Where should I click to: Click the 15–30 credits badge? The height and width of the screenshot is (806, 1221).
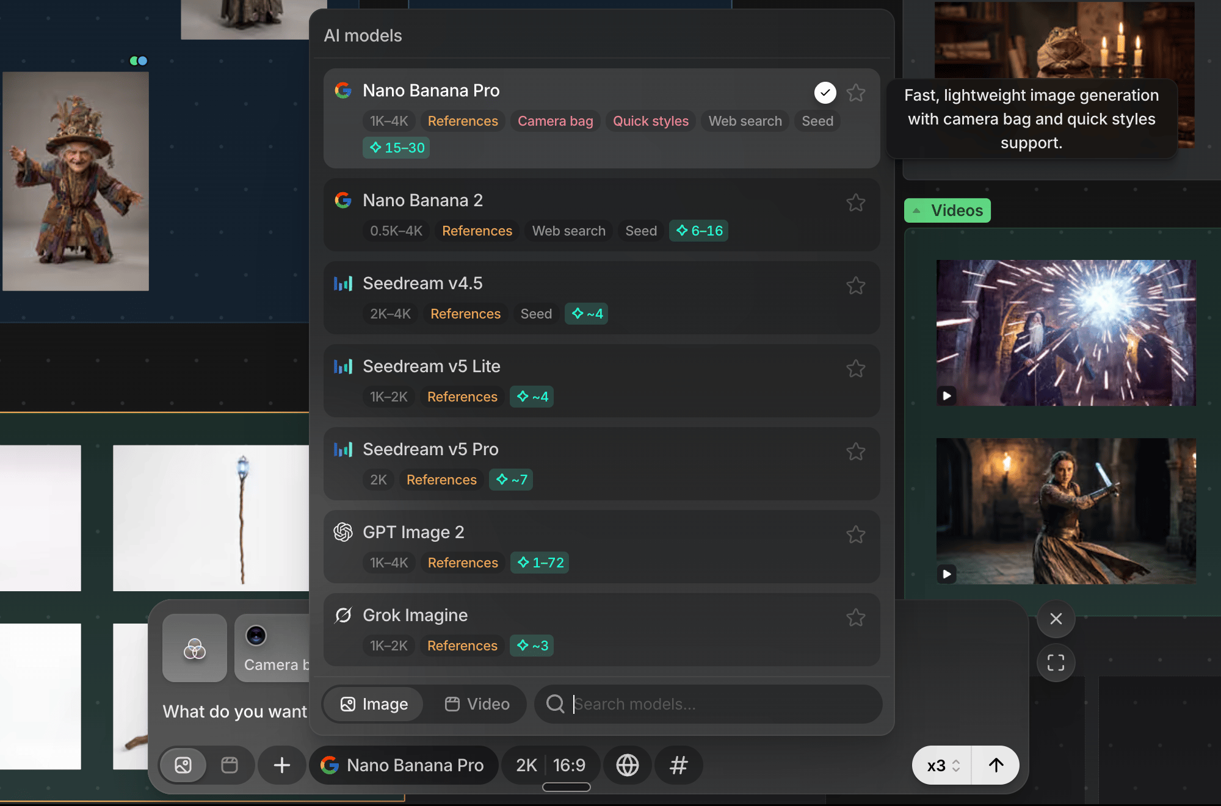396,148
